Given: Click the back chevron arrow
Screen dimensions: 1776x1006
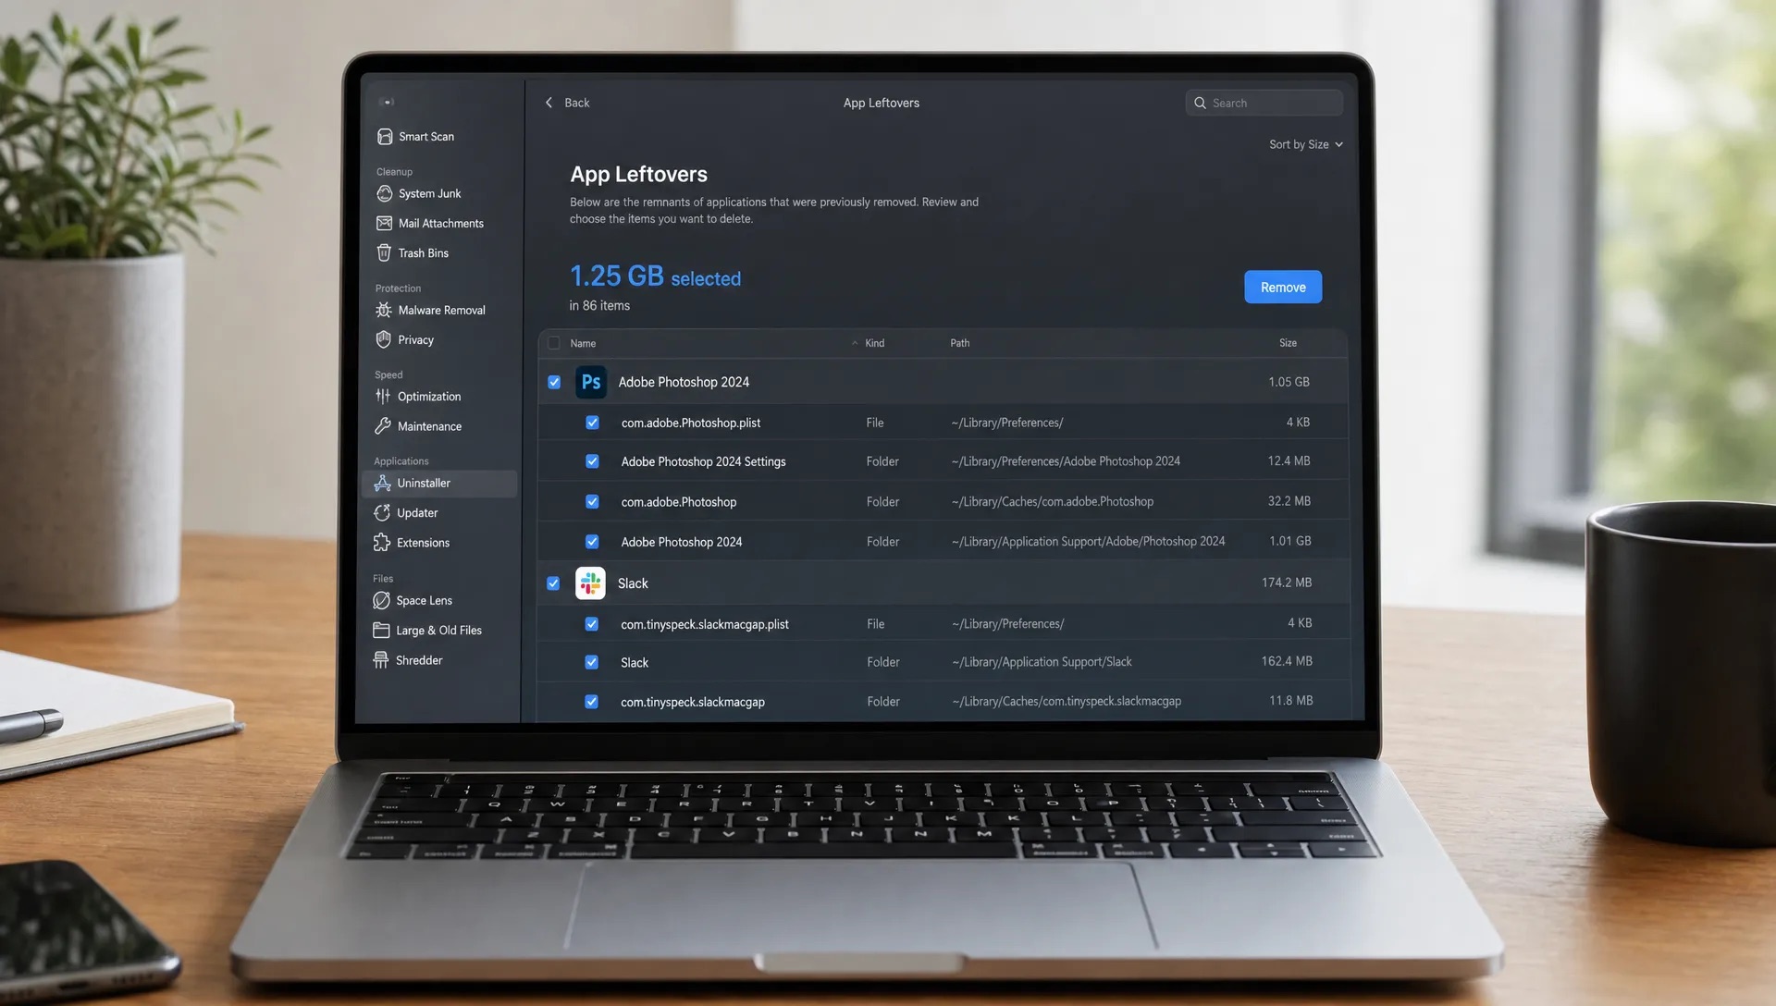Looking at the screenshot, I should (549, 103).
